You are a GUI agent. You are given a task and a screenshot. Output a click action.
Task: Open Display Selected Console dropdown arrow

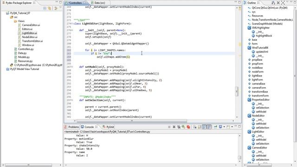pos(224,127)
